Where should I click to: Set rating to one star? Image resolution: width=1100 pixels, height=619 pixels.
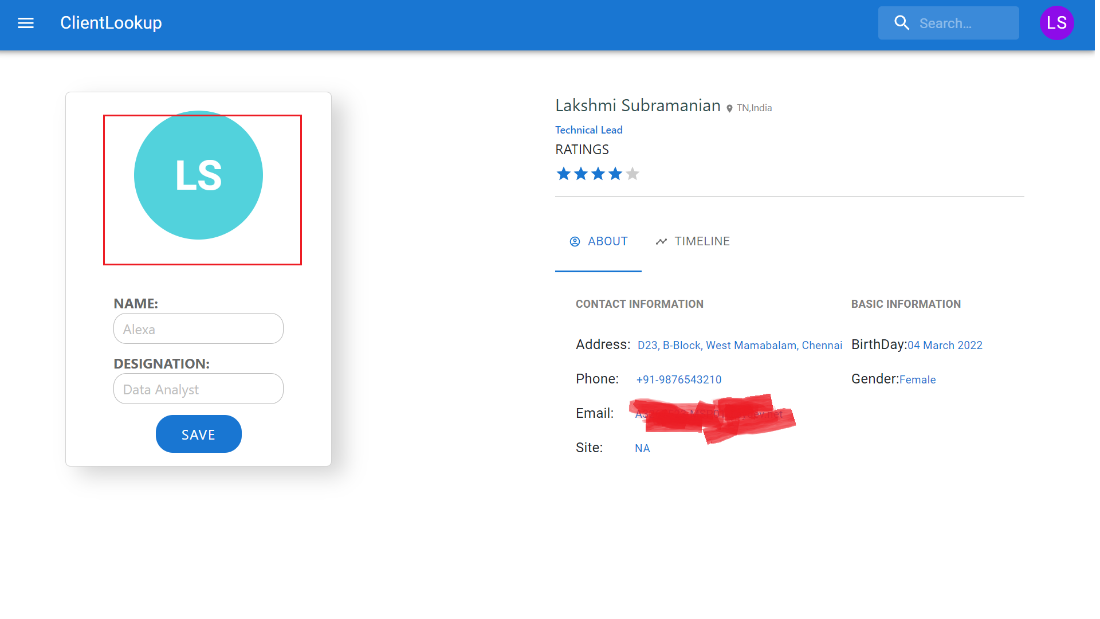(x=564, y=174)
